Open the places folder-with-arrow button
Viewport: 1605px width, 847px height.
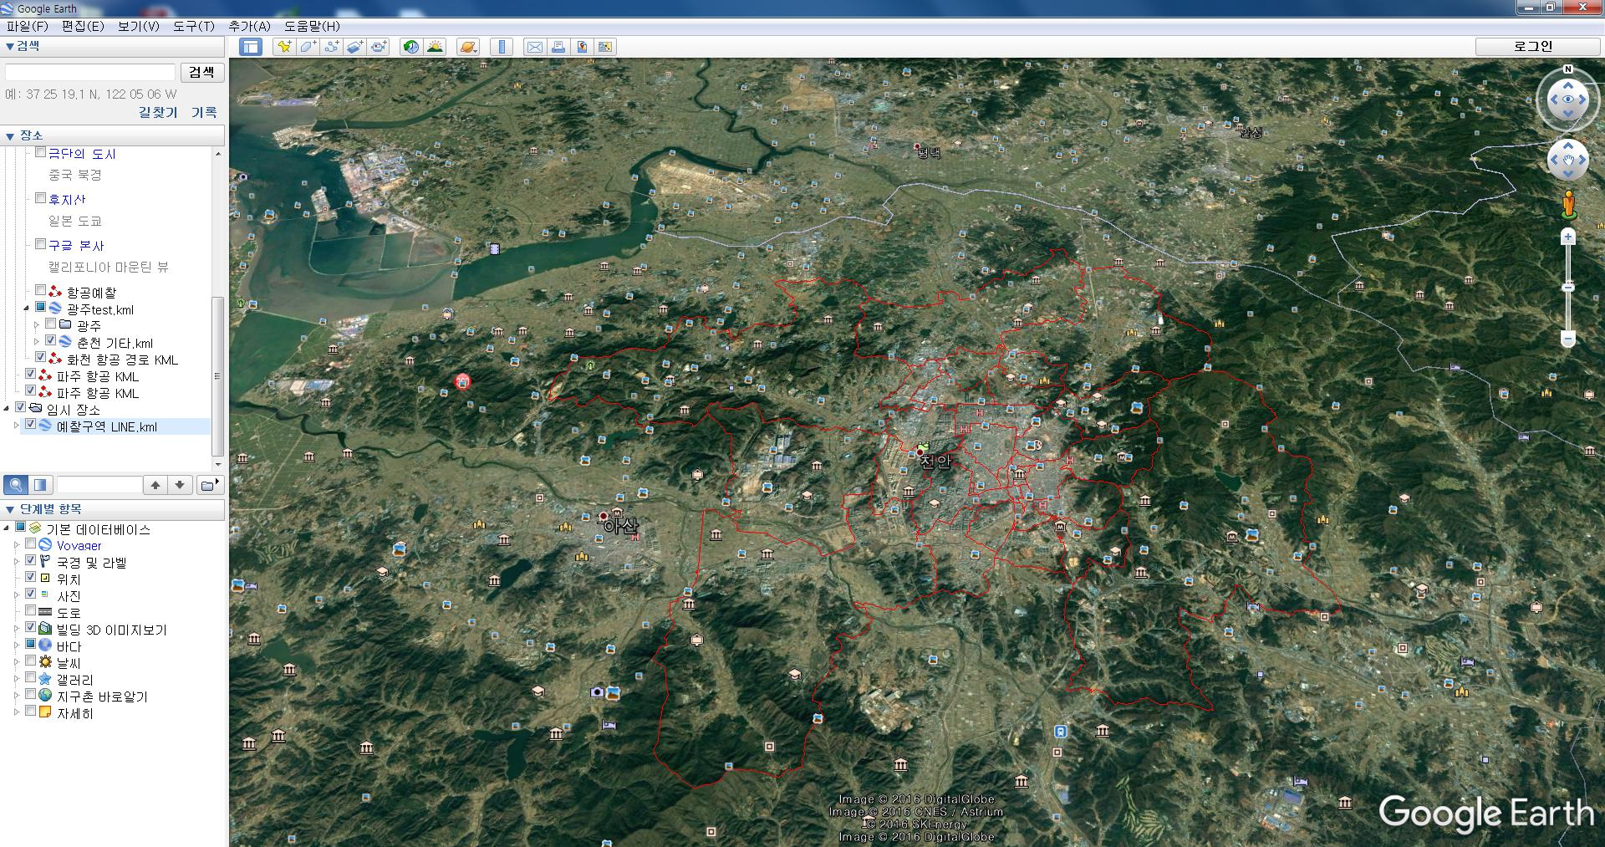pyautogui.click(x=209, y=485)
